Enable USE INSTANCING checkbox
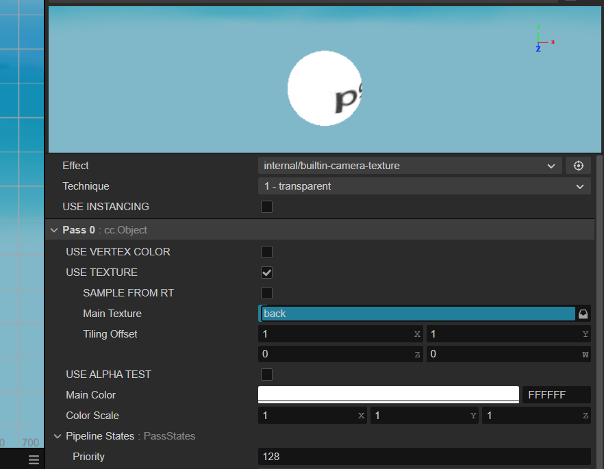 [266, 207]
